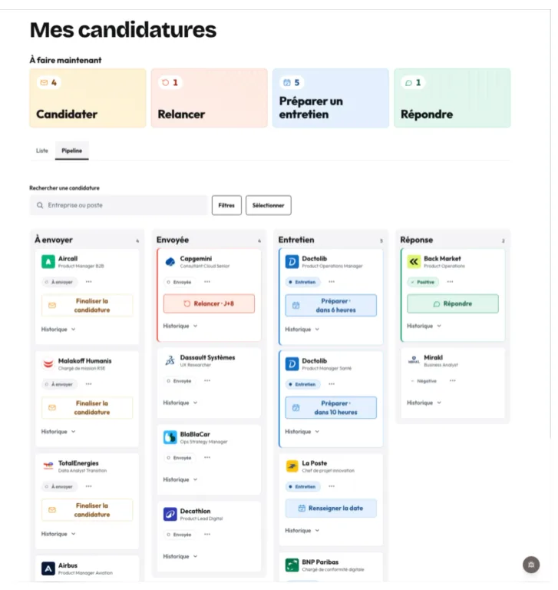
Task: Select the Pipeline tab
Action: pos(72,151)
